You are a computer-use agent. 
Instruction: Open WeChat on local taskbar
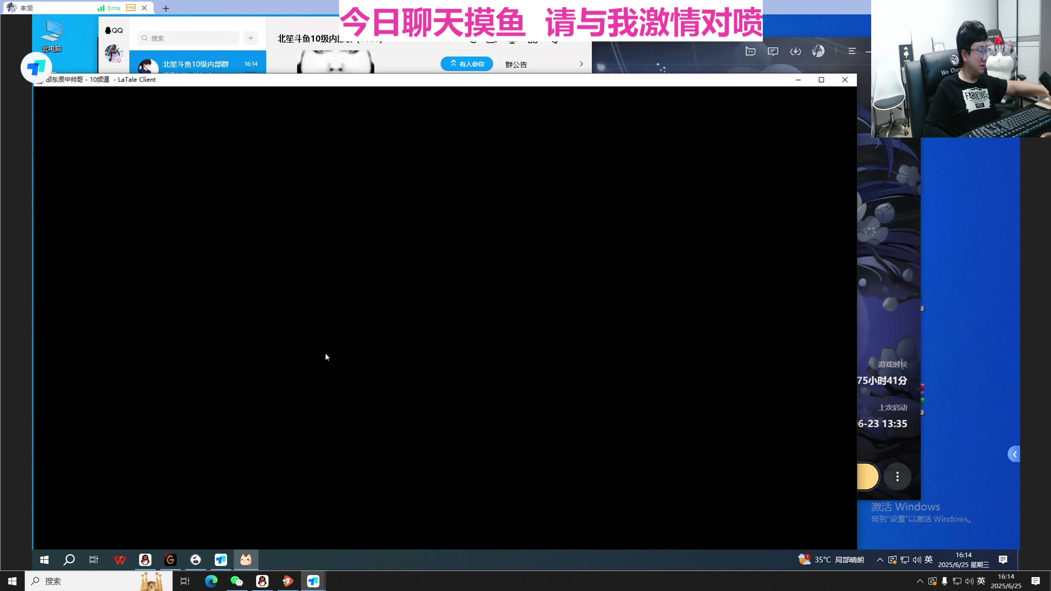tap(237, 581)
